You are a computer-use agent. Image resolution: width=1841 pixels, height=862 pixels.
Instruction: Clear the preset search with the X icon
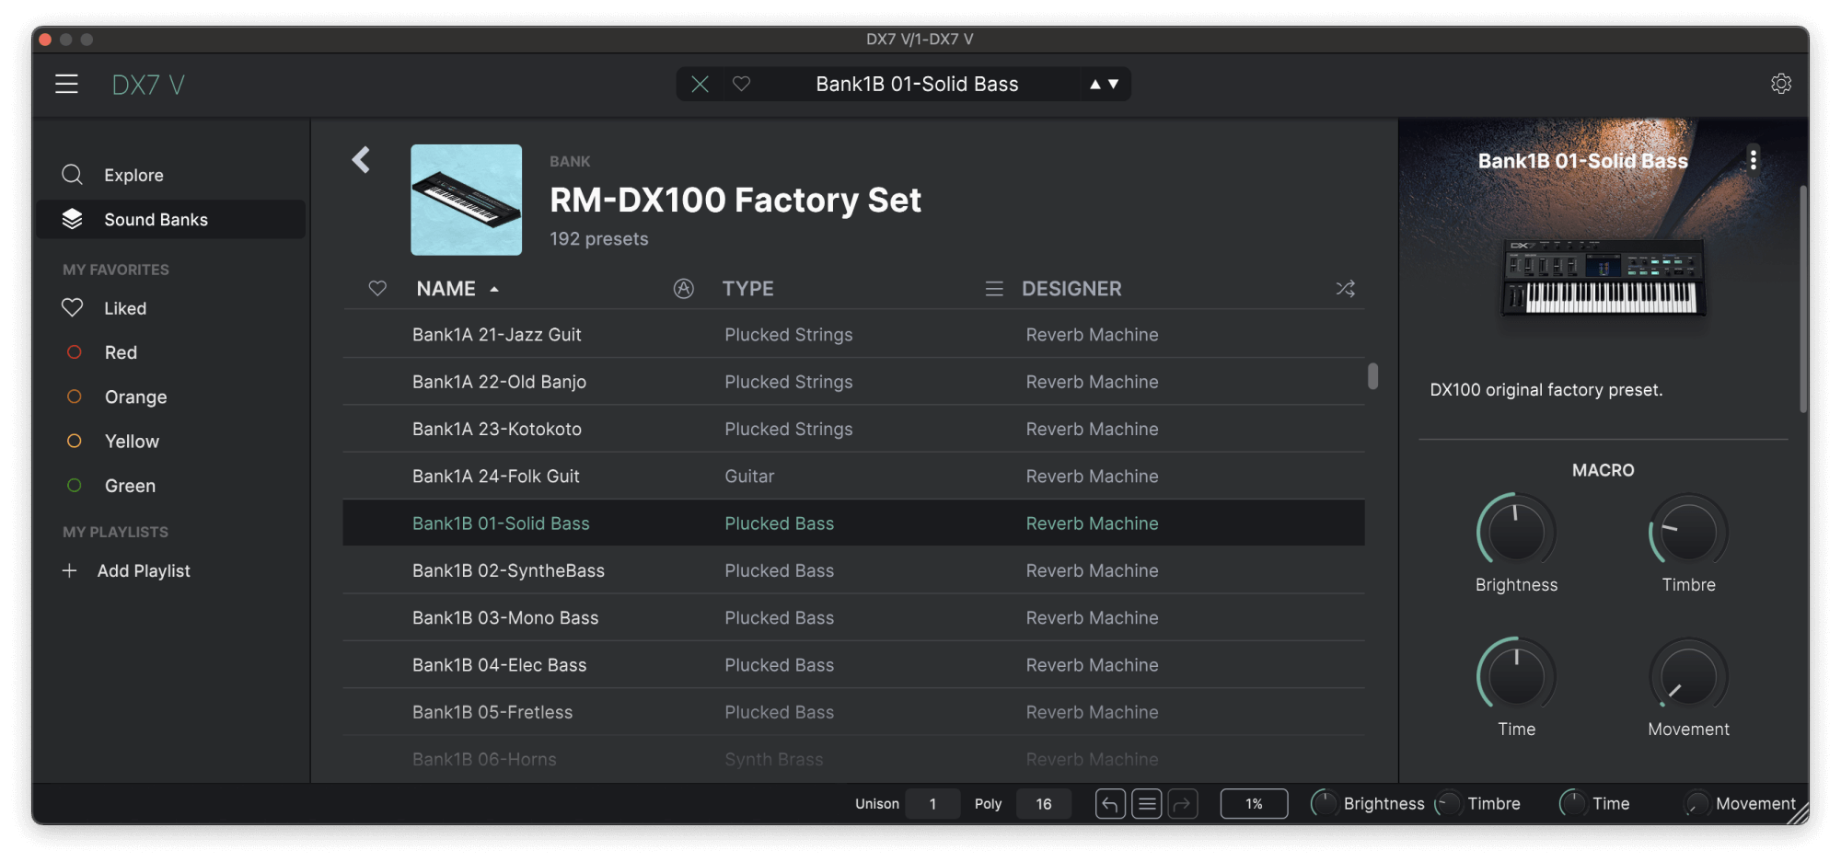click(x=700, y=84)
